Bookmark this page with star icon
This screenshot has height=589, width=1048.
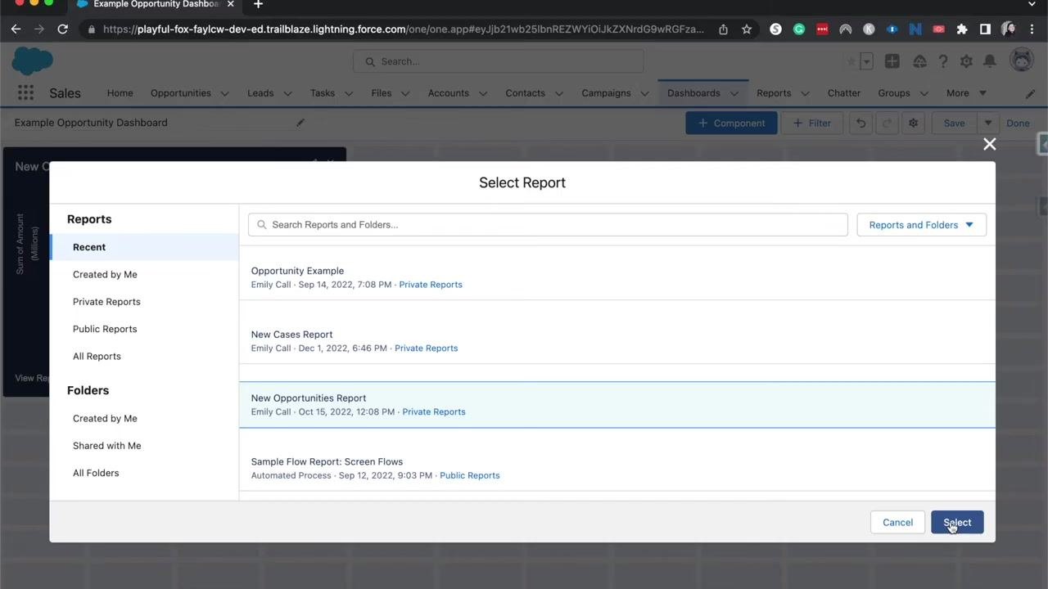(x=747, y=29)
